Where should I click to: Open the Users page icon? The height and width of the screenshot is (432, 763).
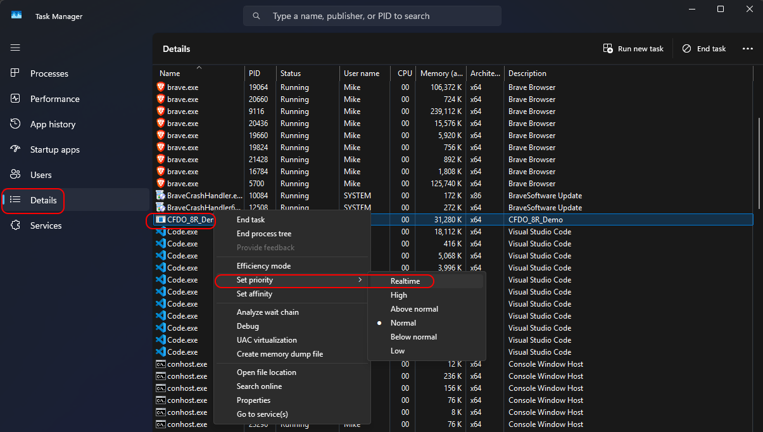point(16,175)
